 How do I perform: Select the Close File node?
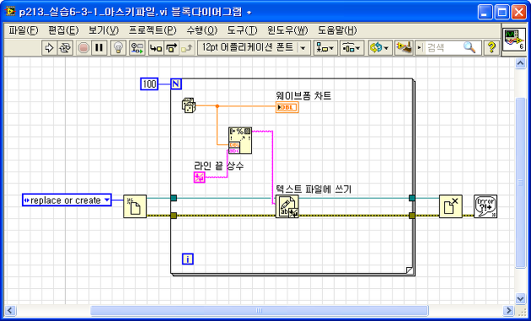pos(451,206)
